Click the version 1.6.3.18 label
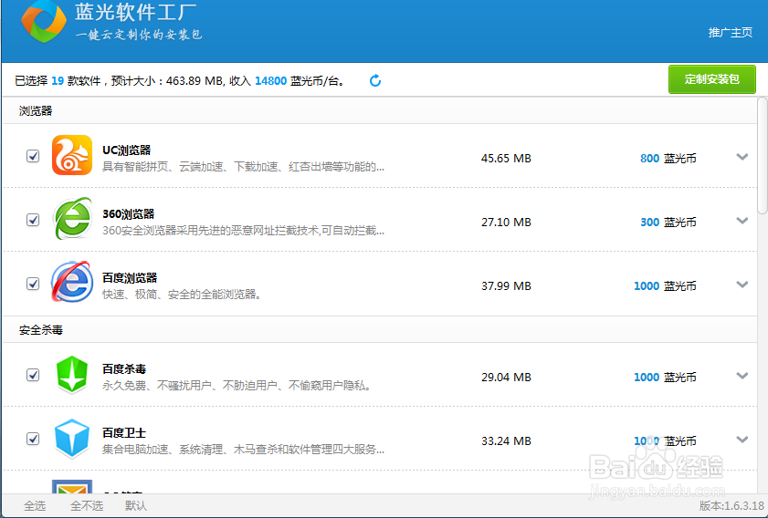Image resolution: width=768 pixels, height=518 pixels. 731,506
